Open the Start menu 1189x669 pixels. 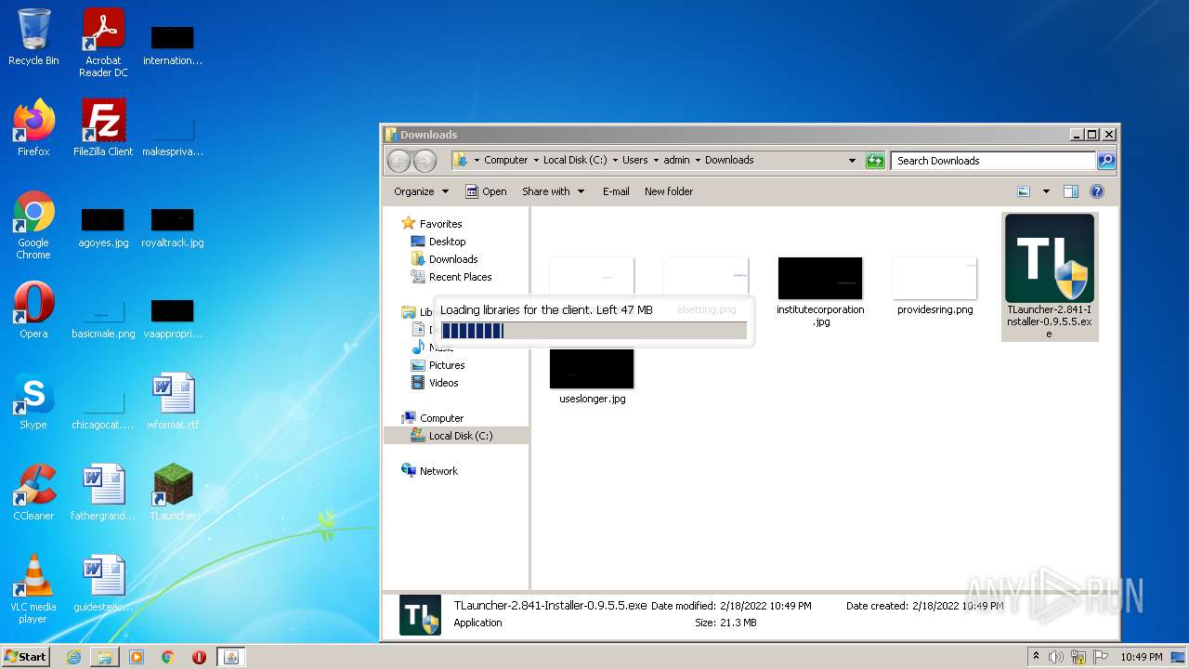click(25, 657)
